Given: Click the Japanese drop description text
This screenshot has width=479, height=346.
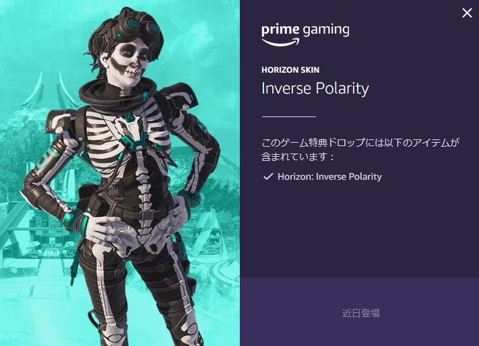Looking at the screenshot, I should click(x=360, y=149).
